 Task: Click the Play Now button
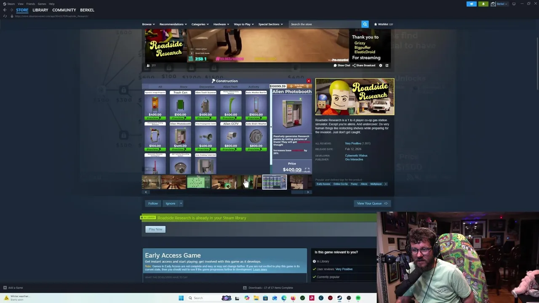tap(155, 229)
